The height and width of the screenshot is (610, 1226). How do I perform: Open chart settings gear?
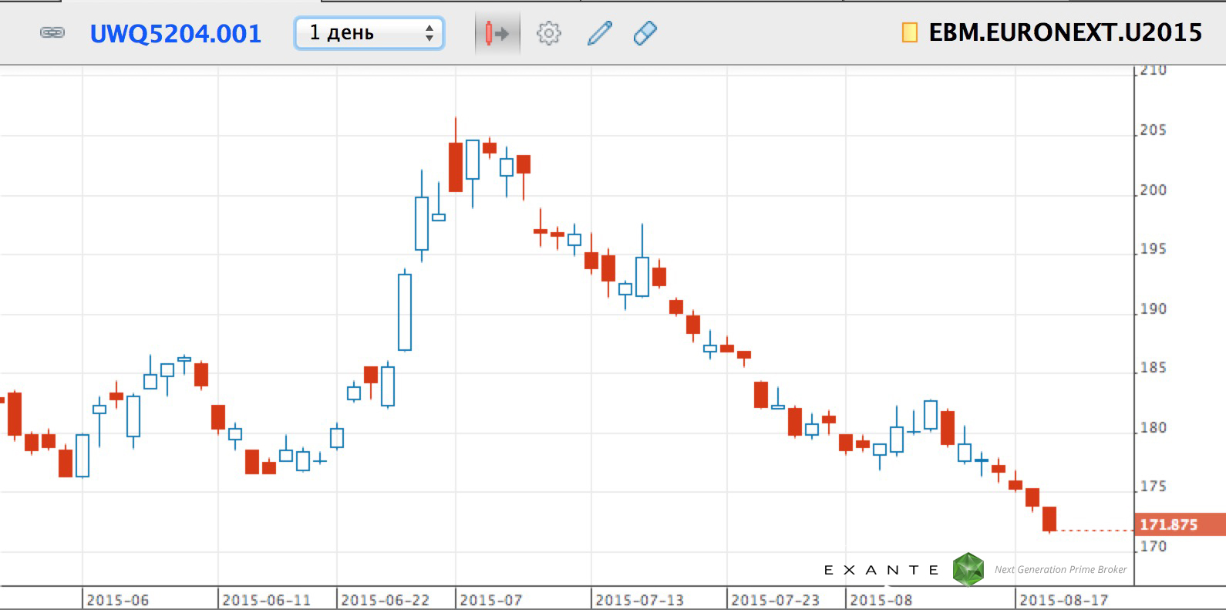(548, 33)
